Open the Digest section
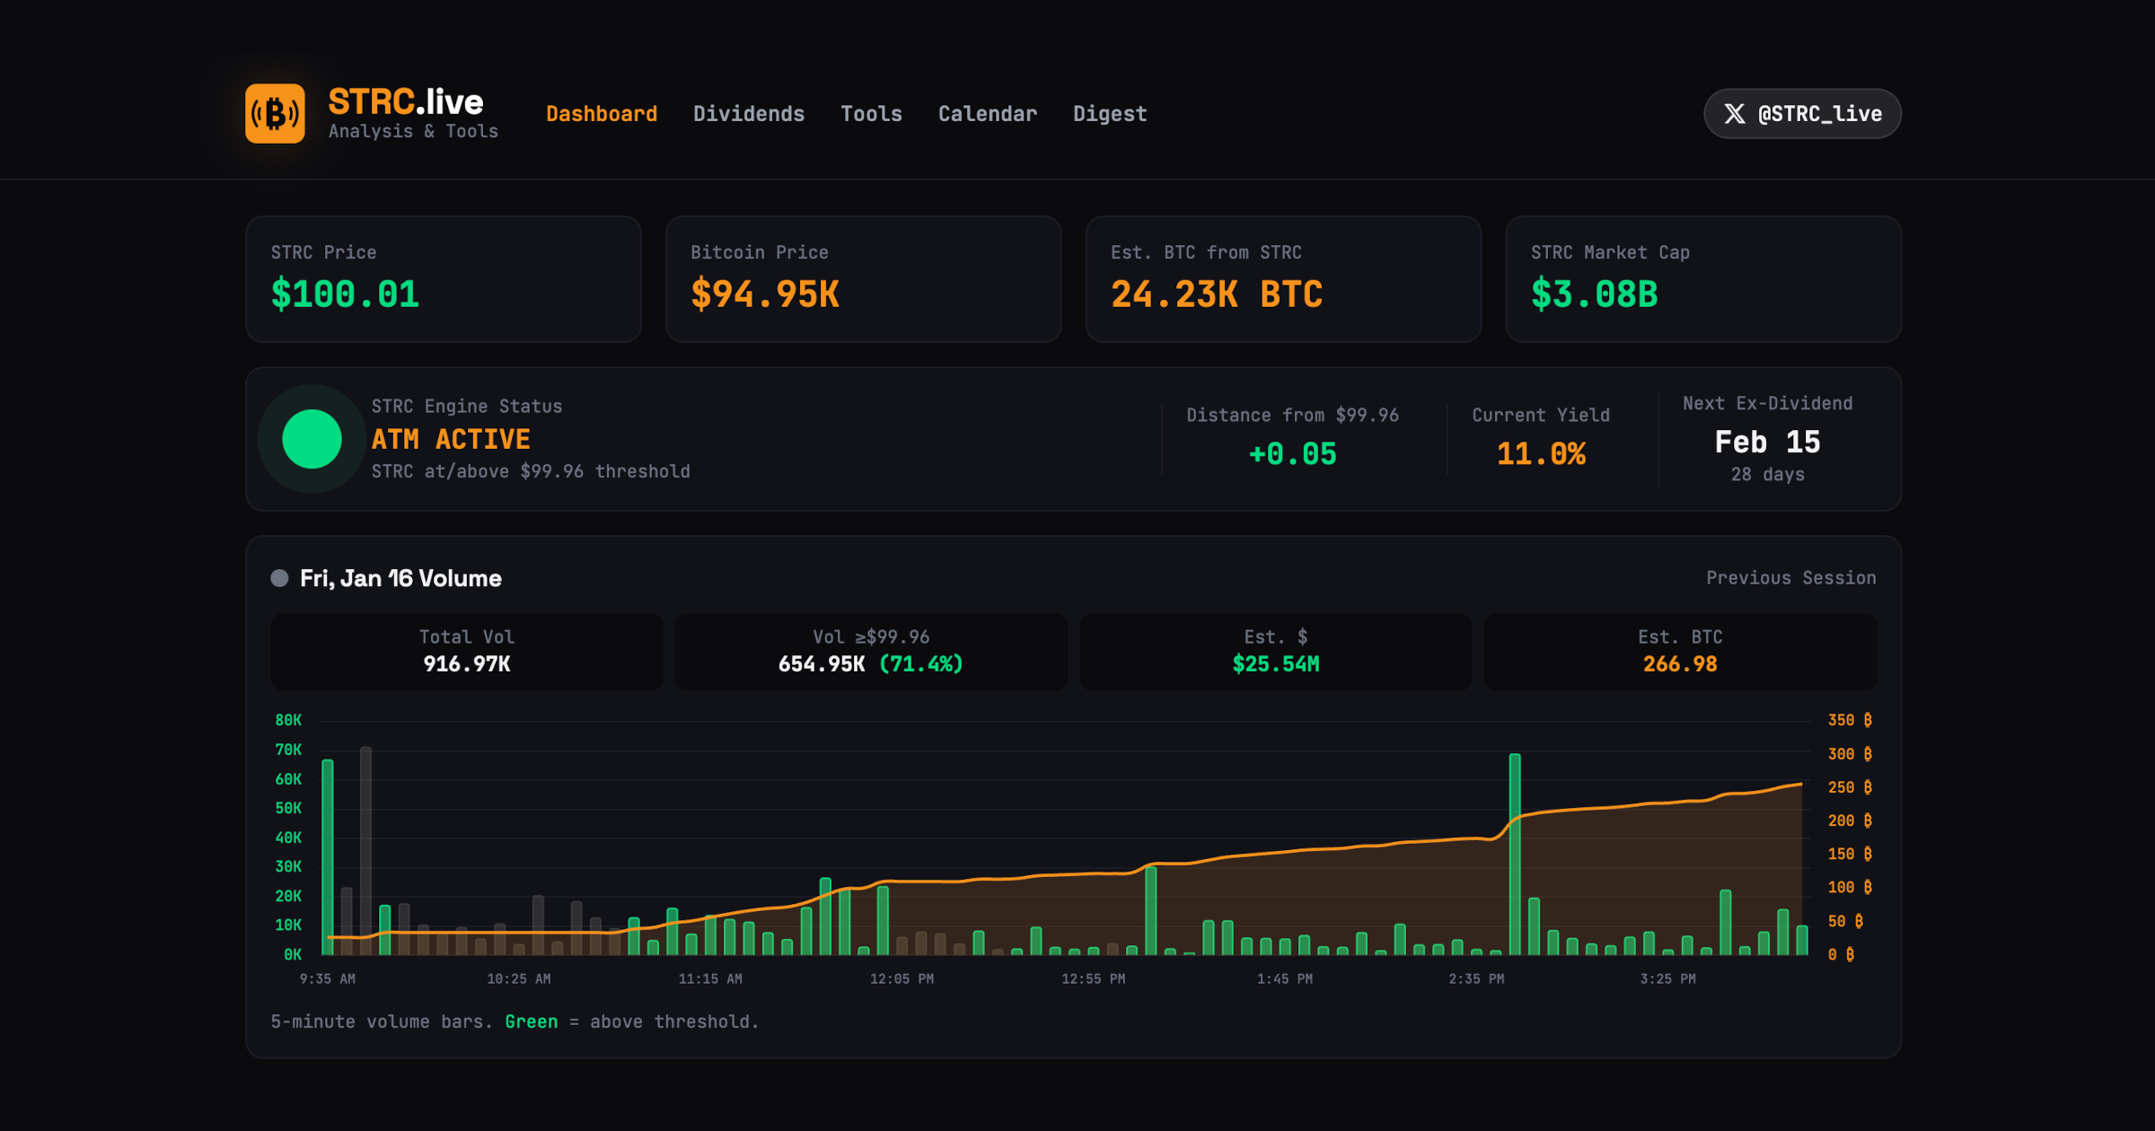Viewport: 2155px width, 1131px height. [1109, 114]
